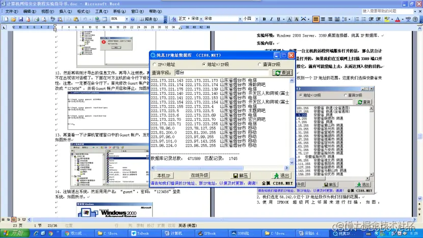Open the 格式(O) menu
This screenshot has height=238, width=423.
coord(84,11)
